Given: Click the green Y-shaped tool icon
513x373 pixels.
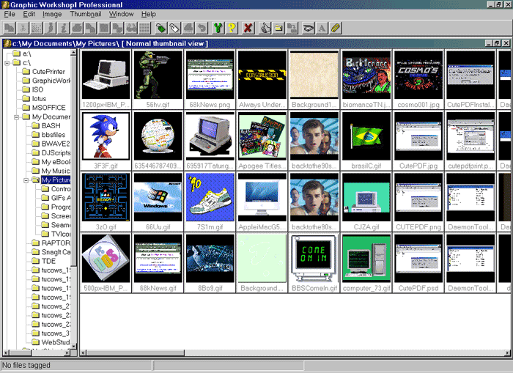Looking at the screenshot, I should (x=218, y=28).
